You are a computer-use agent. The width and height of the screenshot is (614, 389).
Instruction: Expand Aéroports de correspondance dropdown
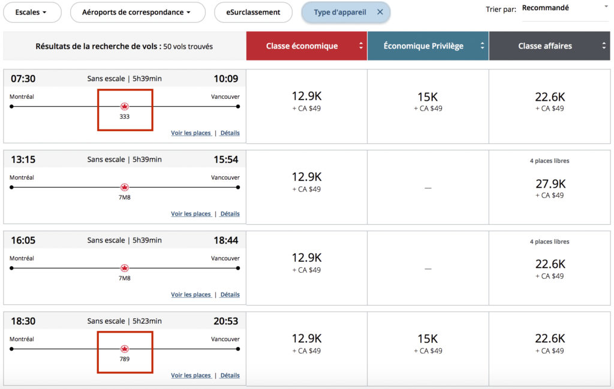(x=137, y=12)
